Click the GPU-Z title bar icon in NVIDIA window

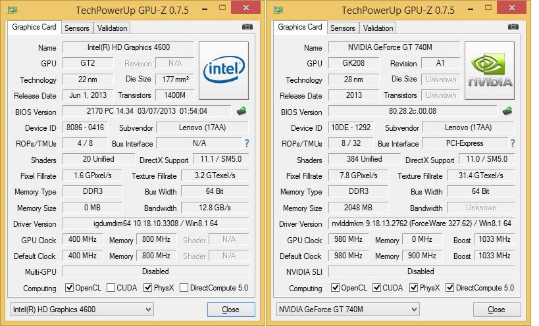[278, 10]
